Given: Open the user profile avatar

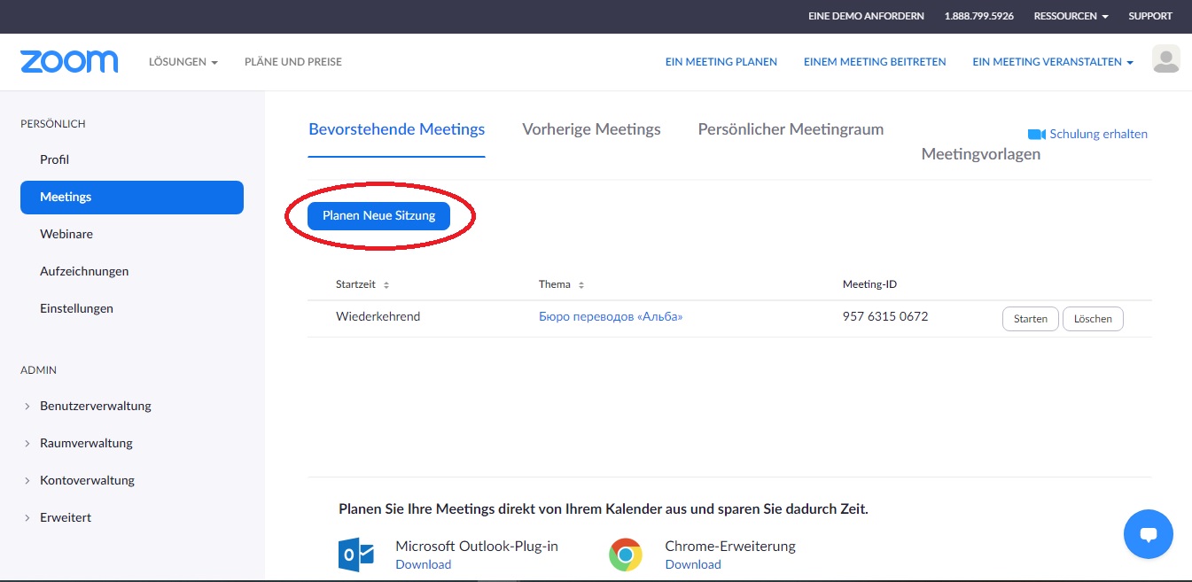Looking at the screenshot, I should coord(1165,59).
